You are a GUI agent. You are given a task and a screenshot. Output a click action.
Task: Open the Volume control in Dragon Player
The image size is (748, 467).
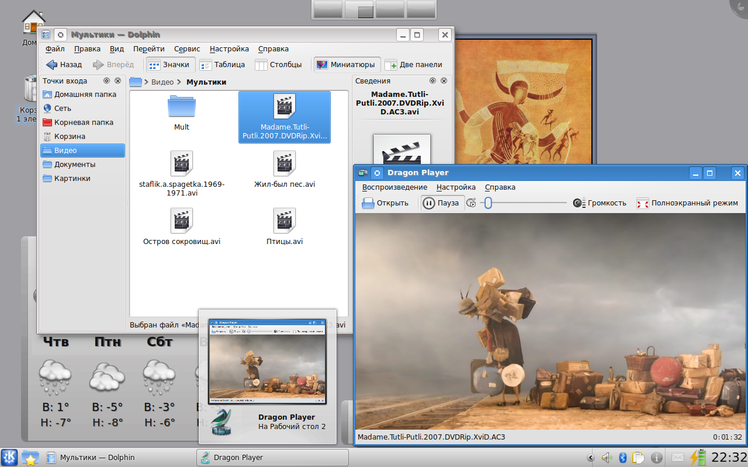click(x=600, y=203)
